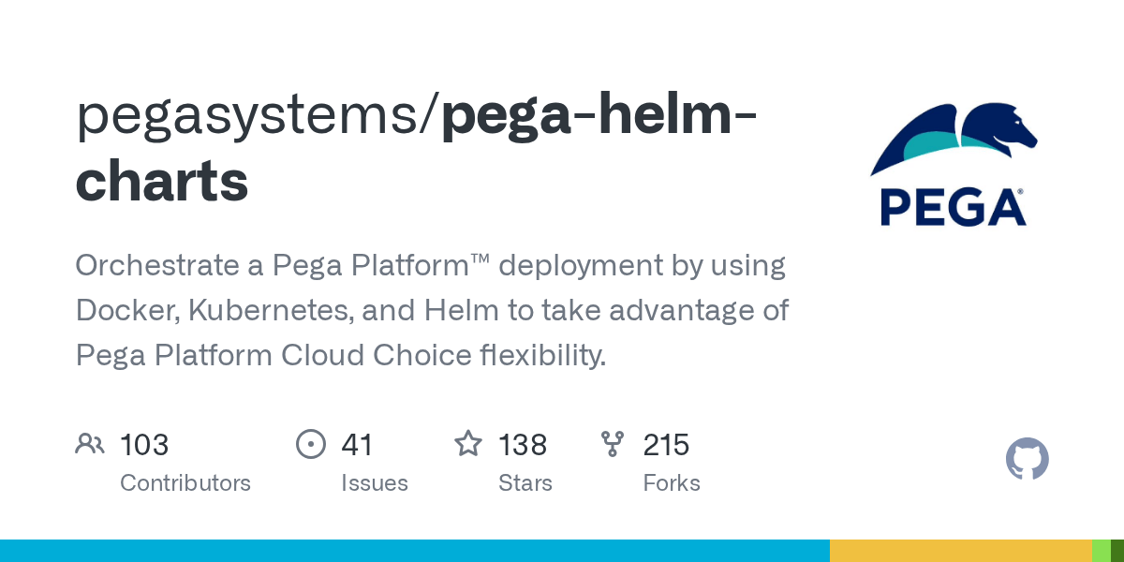Click the Contributors people icon

click(x=90, y=444)
